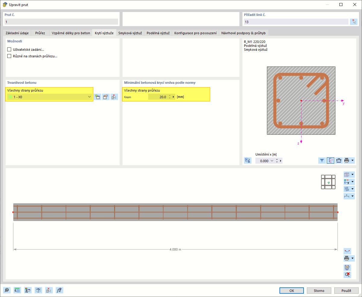Click bottom-toolbar icon with red x
This screenshot has width=362, height=297.
(49, 290)
